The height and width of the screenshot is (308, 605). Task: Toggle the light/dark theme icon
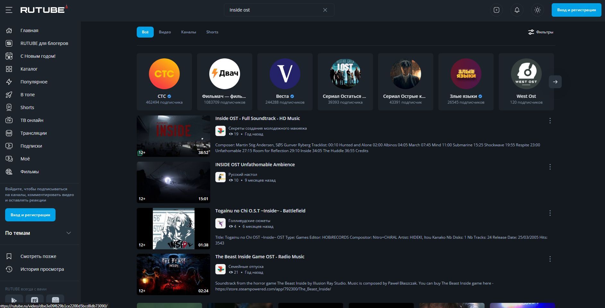(538, 10)
